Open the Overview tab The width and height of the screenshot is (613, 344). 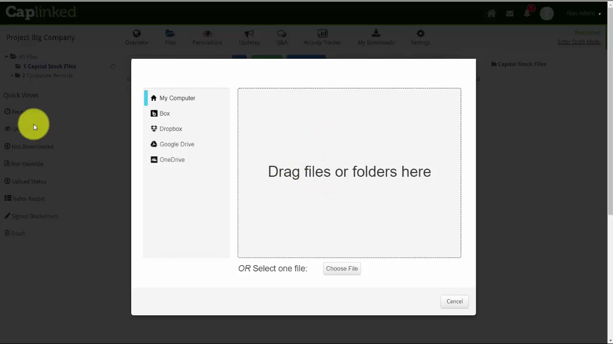tap(136, 37)
